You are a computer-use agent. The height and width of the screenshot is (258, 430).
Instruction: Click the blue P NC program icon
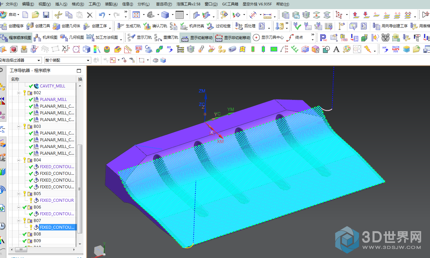pyautogui.click(x=323, y=38)
